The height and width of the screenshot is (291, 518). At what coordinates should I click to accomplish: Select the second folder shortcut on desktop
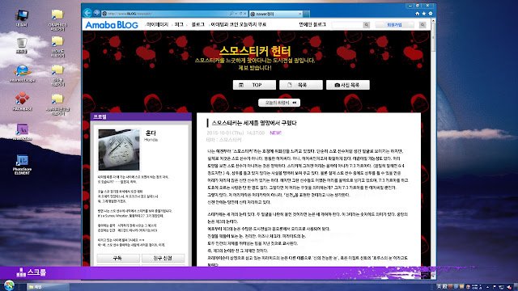click(x=57, y=47)
